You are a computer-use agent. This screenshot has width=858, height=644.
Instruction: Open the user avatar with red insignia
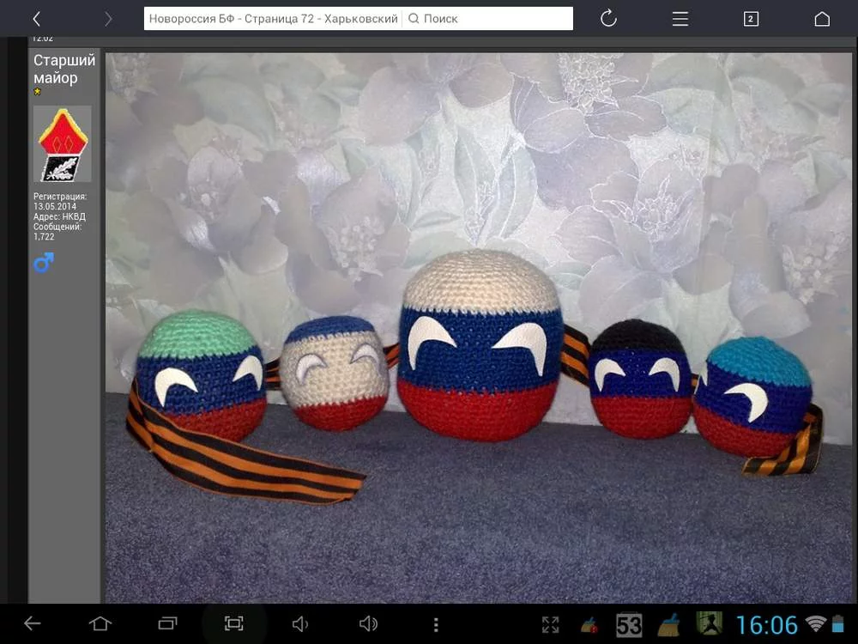pos(63,143)
